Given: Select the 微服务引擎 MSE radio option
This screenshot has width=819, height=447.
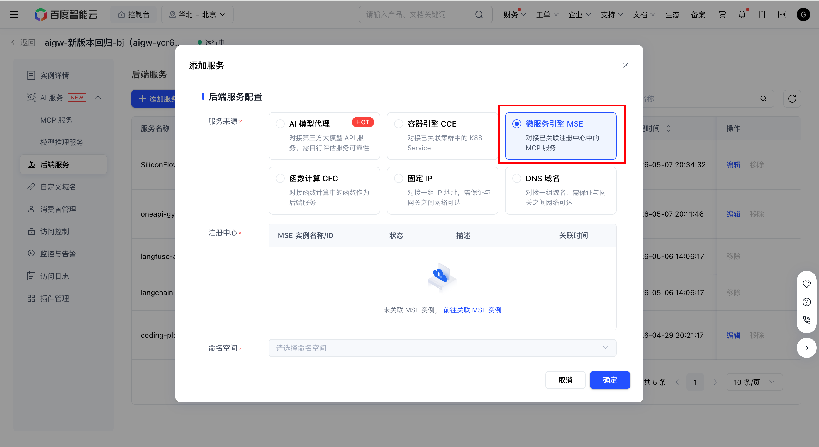Looking at the screenshot, I should point(517,124).
